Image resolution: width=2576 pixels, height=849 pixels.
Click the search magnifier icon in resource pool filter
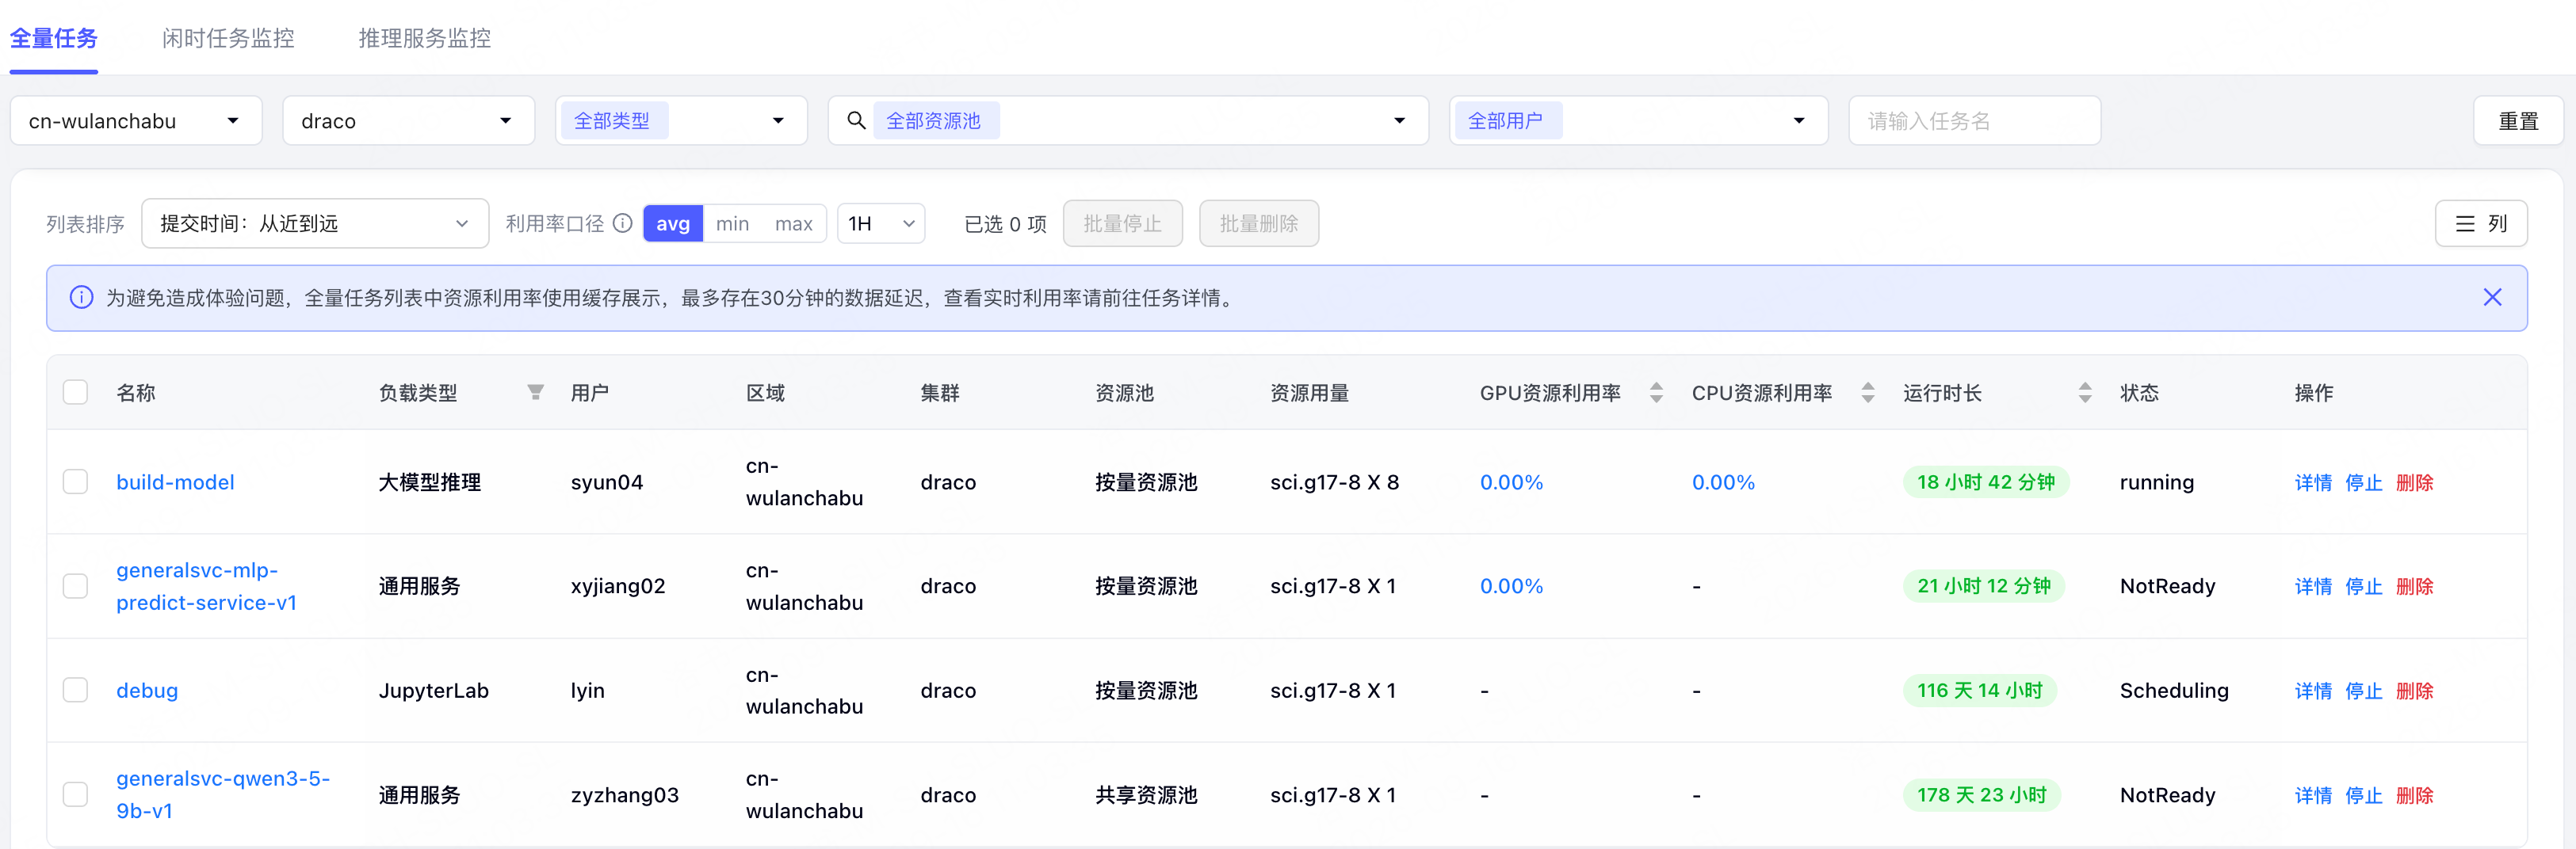pyautogui.click(x=856, y=121)
